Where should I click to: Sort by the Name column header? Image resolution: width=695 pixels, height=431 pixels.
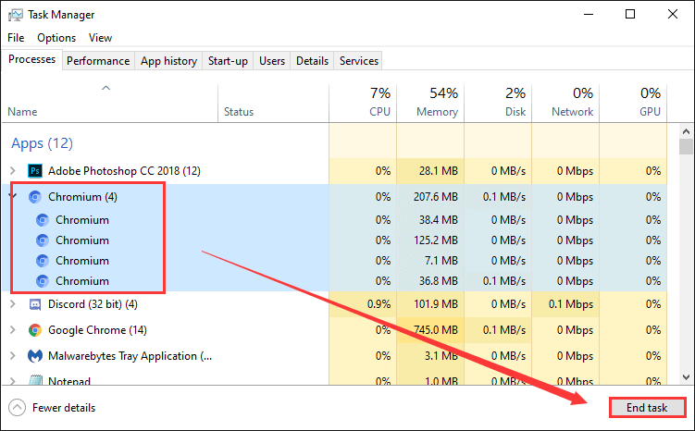109,103
